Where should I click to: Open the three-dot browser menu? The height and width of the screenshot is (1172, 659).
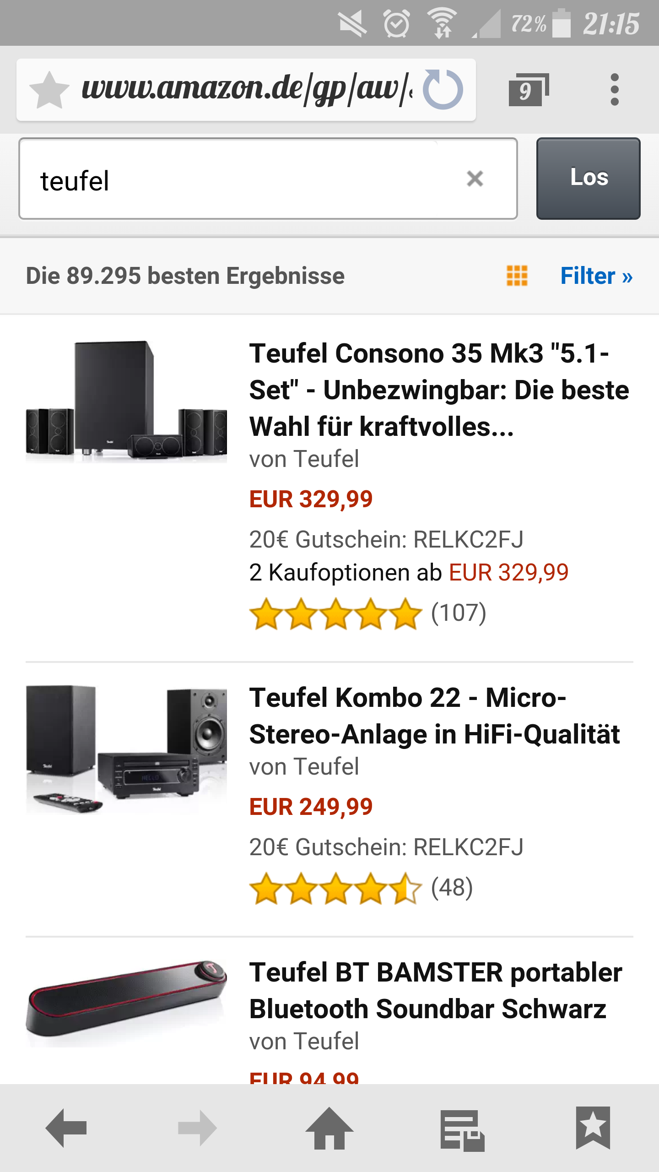[x=615, y=90]
